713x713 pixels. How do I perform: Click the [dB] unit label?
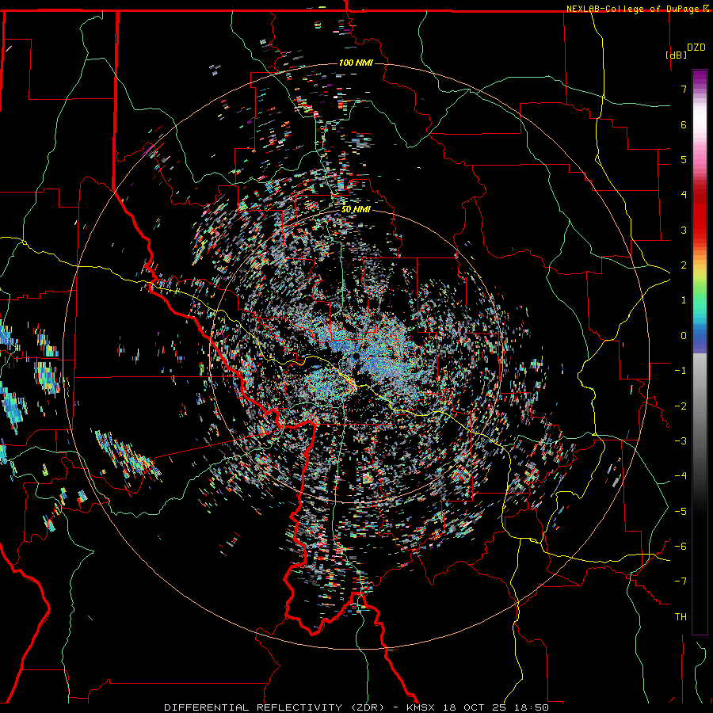676,55
